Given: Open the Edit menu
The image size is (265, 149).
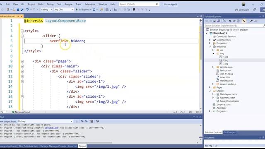Looking at the screenshot, I should [x=8, y=4].
